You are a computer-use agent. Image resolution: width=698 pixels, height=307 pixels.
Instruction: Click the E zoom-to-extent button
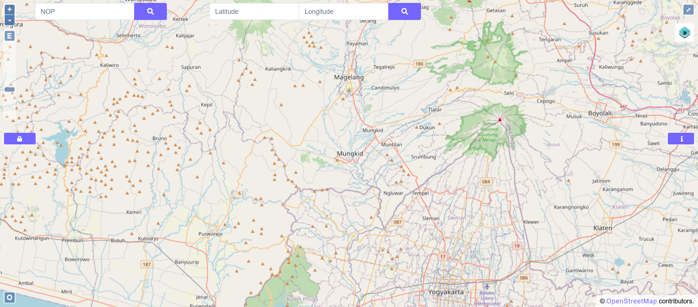(9, 36)
